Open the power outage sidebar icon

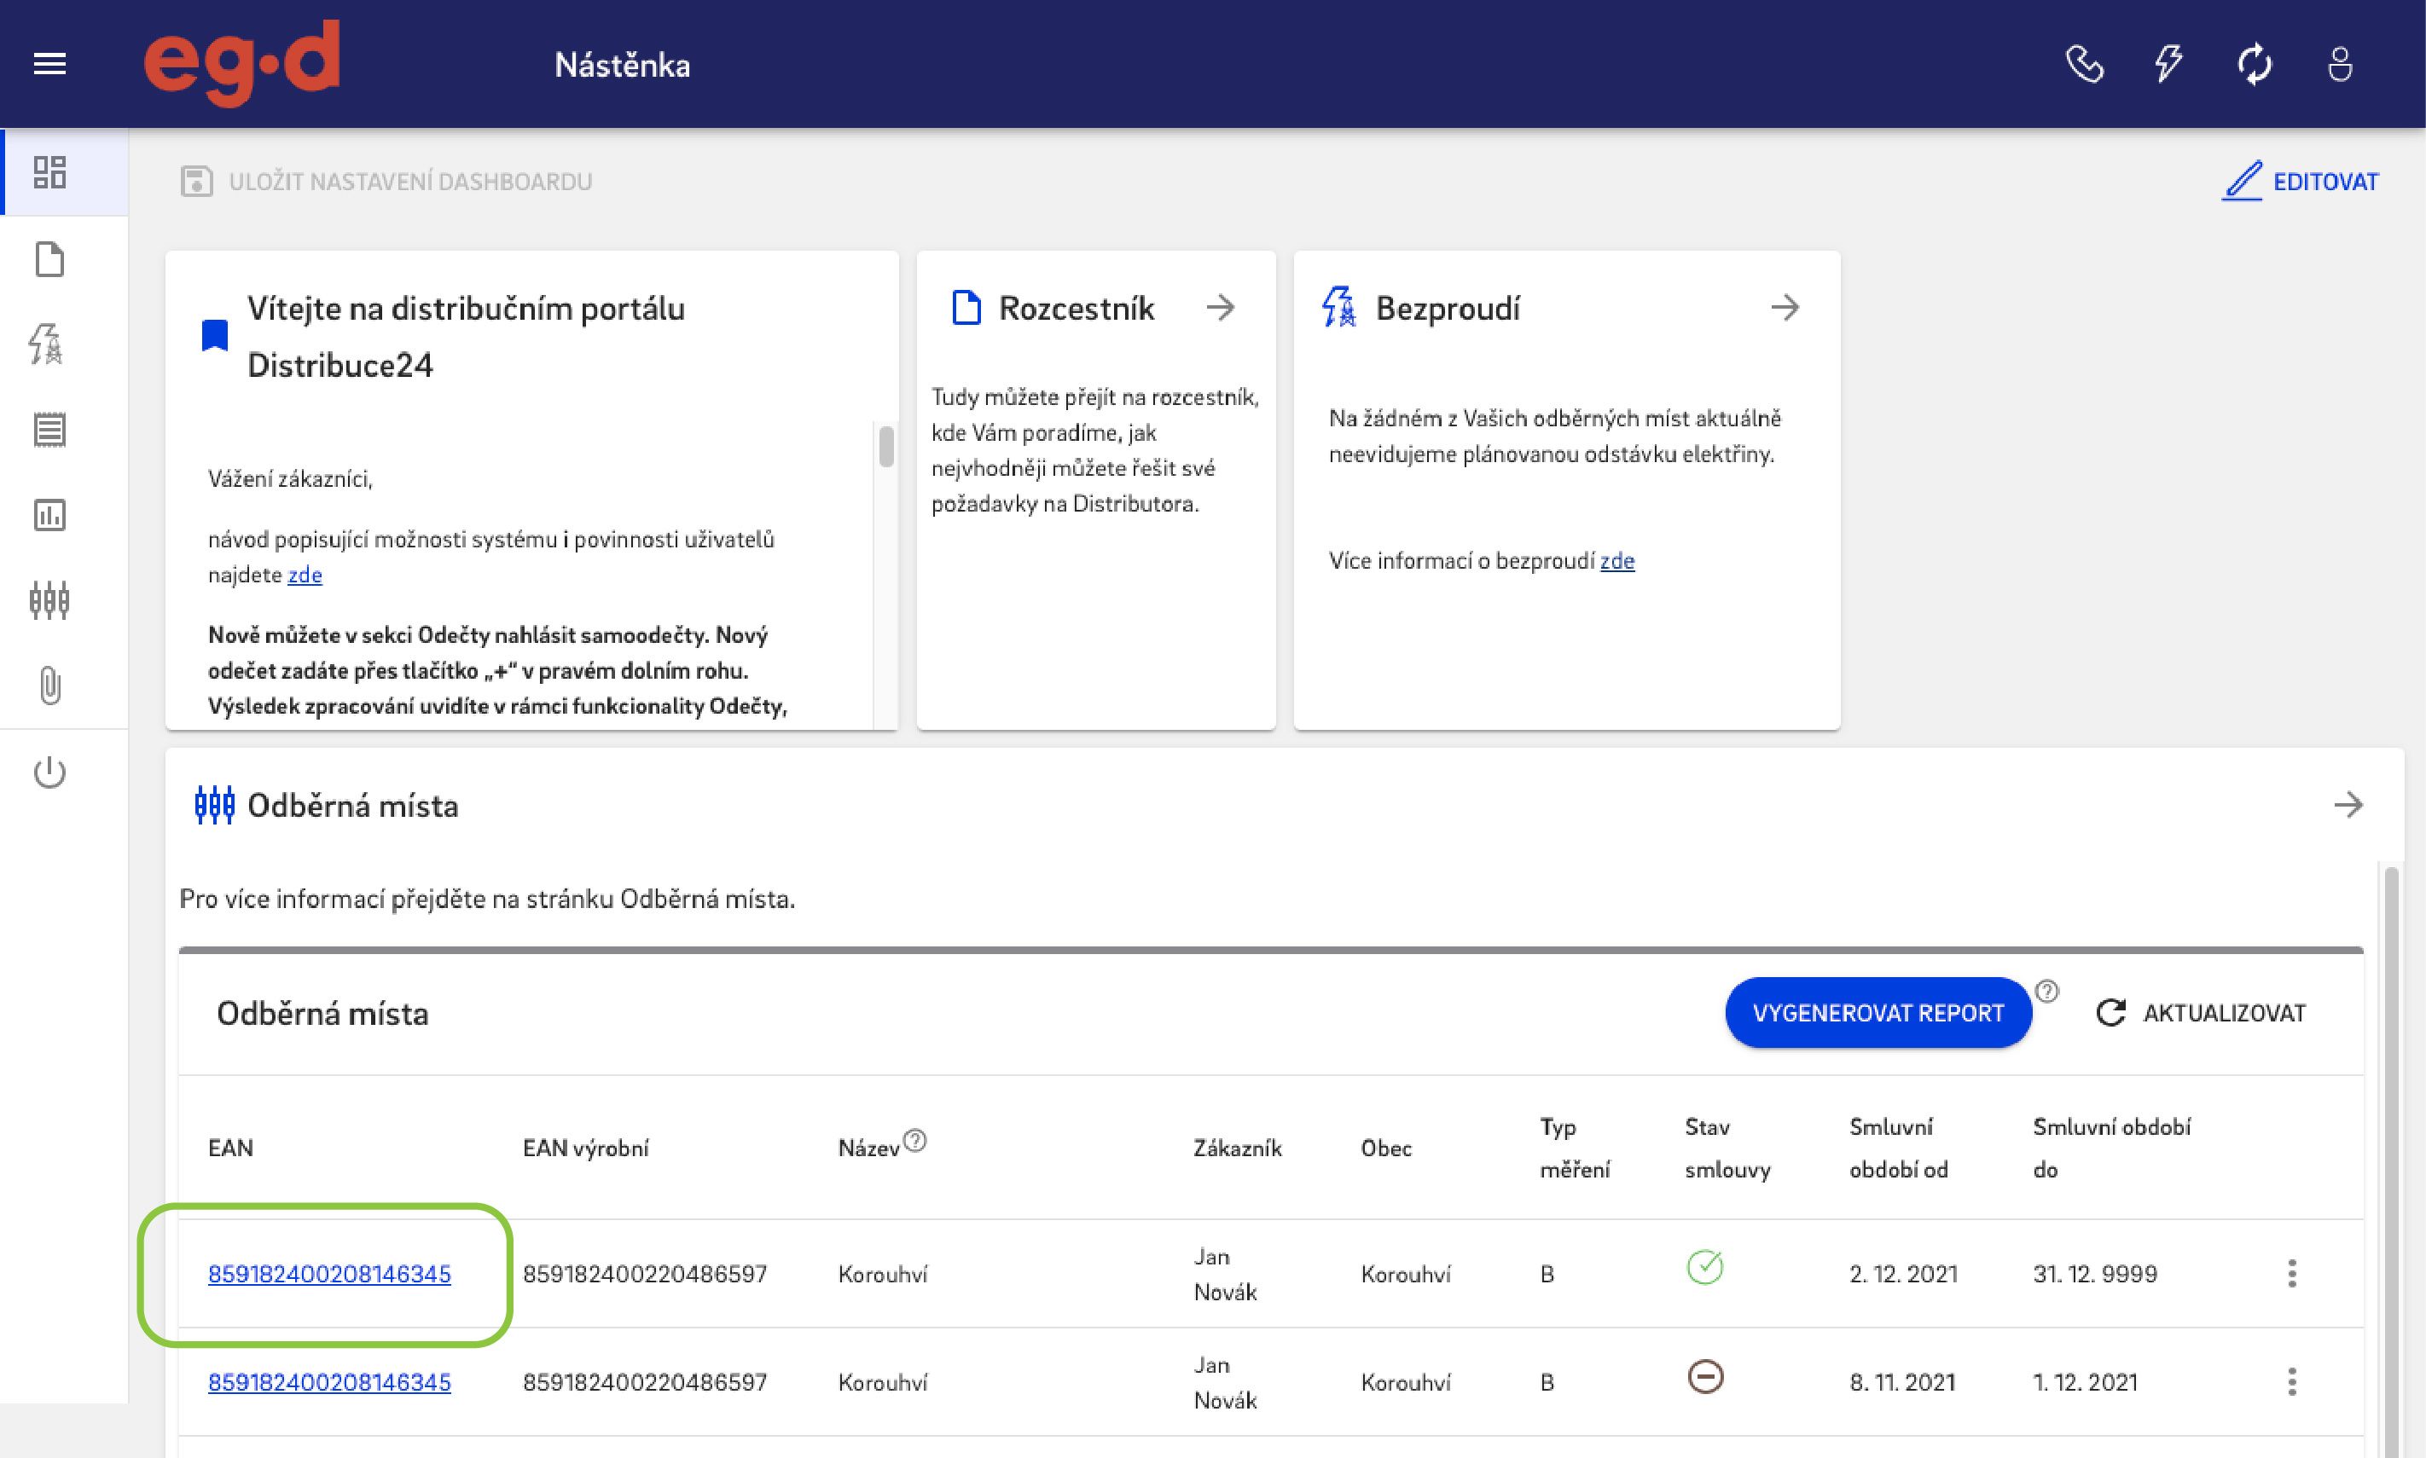tap(47, 344)
